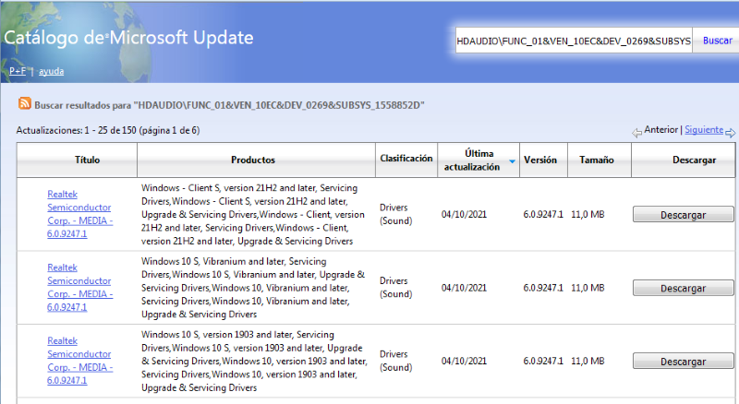Download the Windows 21H2 Realtek driver
This screenshot has width=739, height=404.
[x=683, y=215]
